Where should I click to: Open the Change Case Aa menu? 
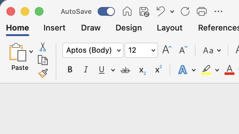(x=212, y=50)
